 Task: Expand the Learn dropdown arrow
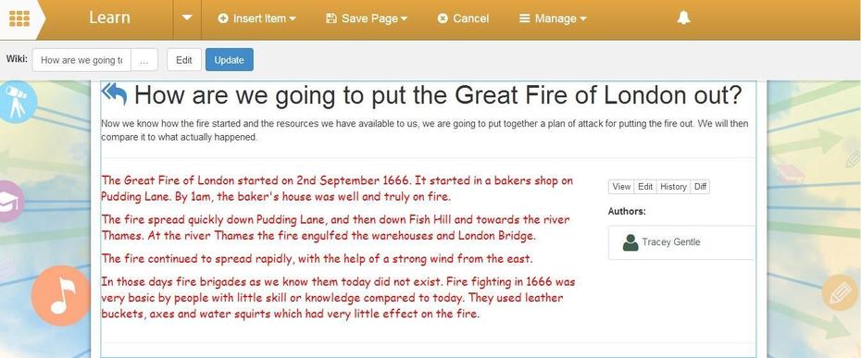coord(187,19)
